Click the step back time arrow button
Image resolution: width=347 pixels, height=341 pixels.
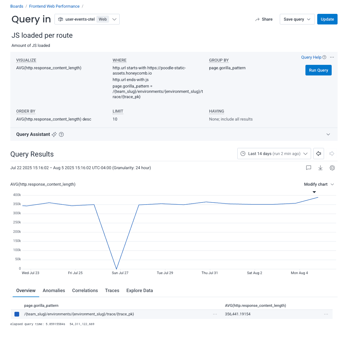click(x=318, y=154)
